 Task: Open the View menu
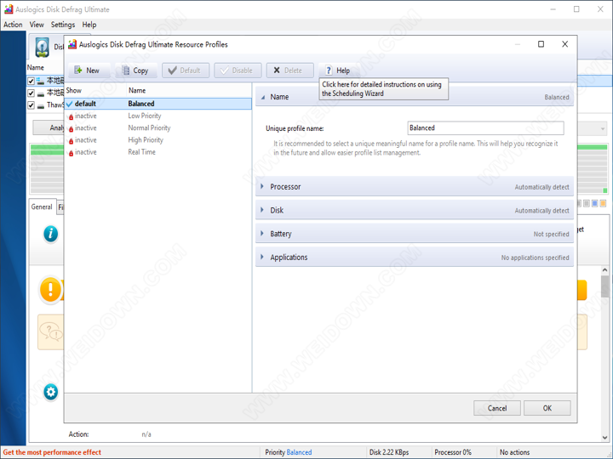coord(37,25)
